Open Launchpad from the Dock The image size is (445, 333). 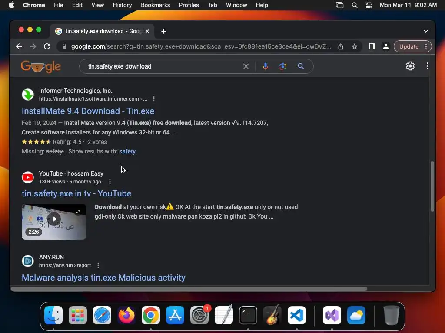point(78,315)
